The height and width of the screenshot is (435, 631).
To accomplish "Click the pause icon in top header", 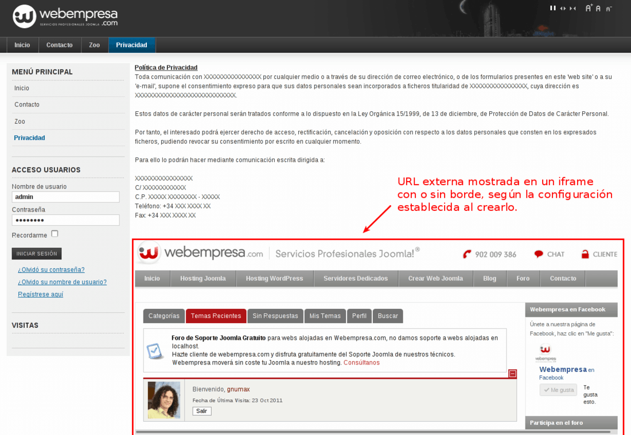I will point(553,8).
